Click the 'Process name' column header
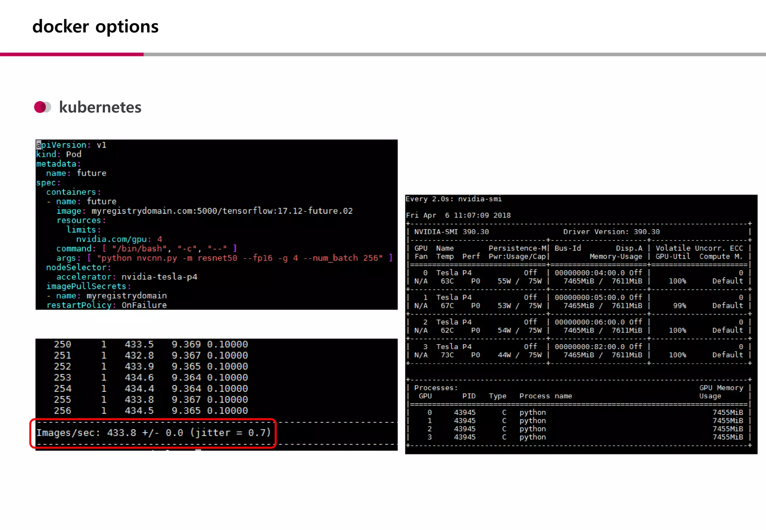Viewport: 766px width, 530px height. point(546,396)
